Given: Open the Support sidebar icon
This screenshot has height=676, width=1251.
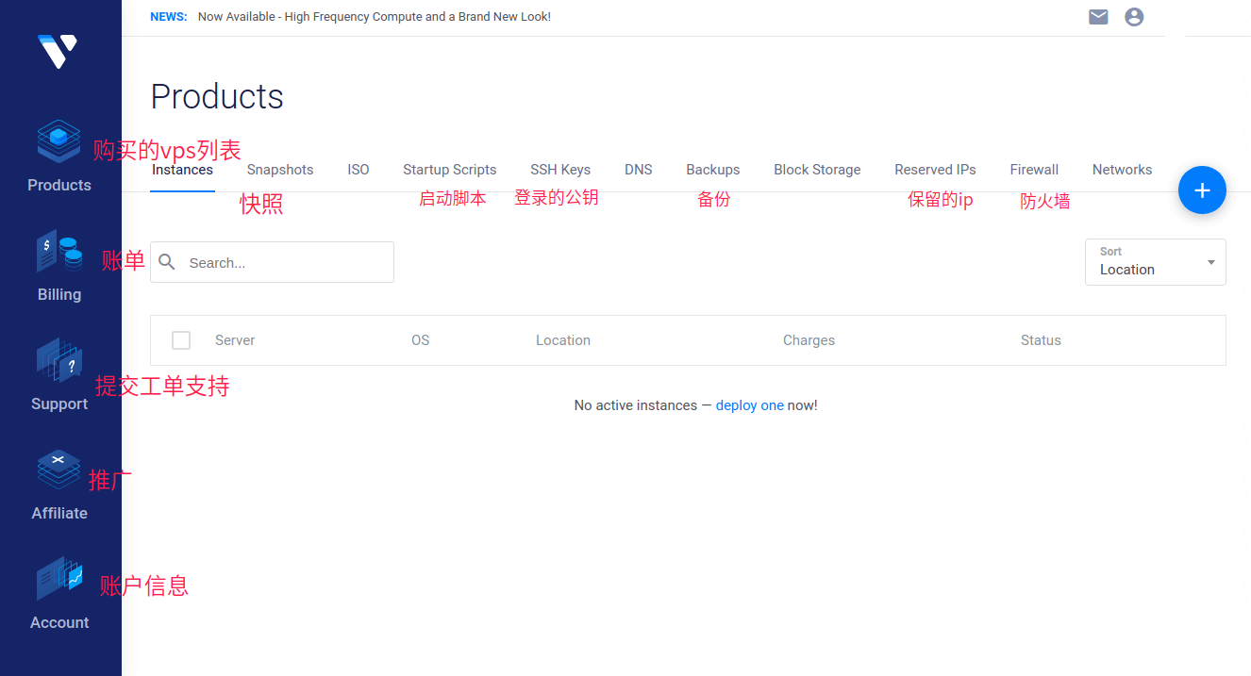Looking at the screenshot, I should tap(58, 361).
